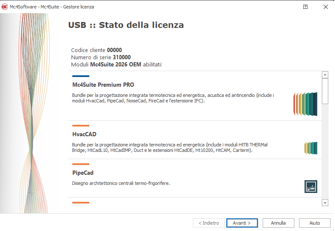
Task: Open the title bar help question-mark button
Action: point(305,7)
